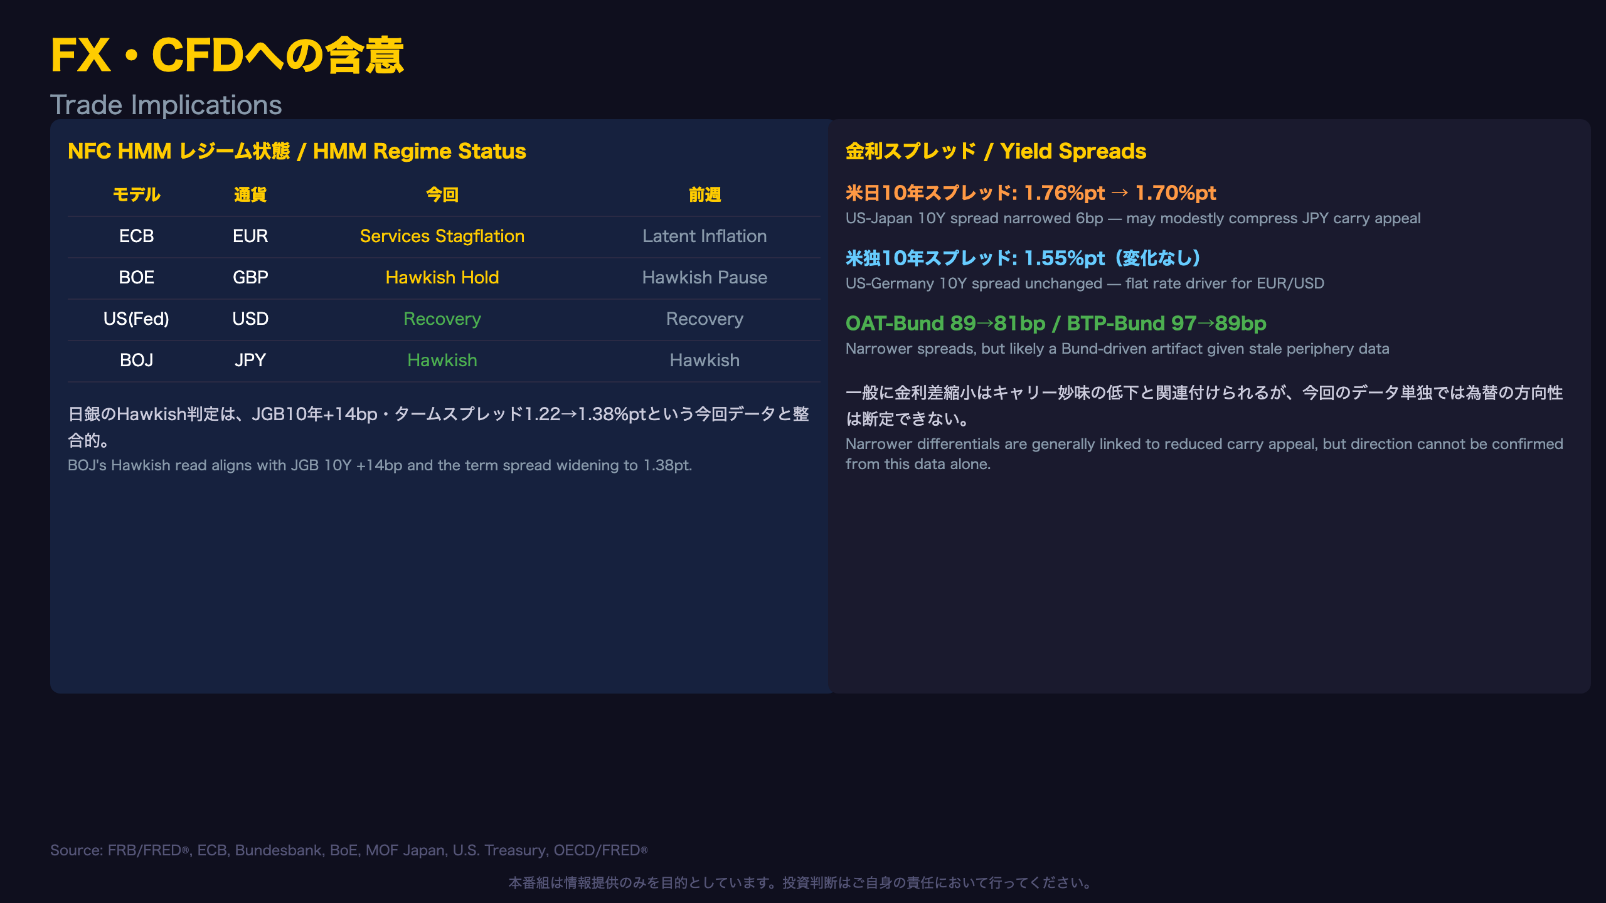Click the 'モデル' column header

pyautogui.click(x=136, y=195)
